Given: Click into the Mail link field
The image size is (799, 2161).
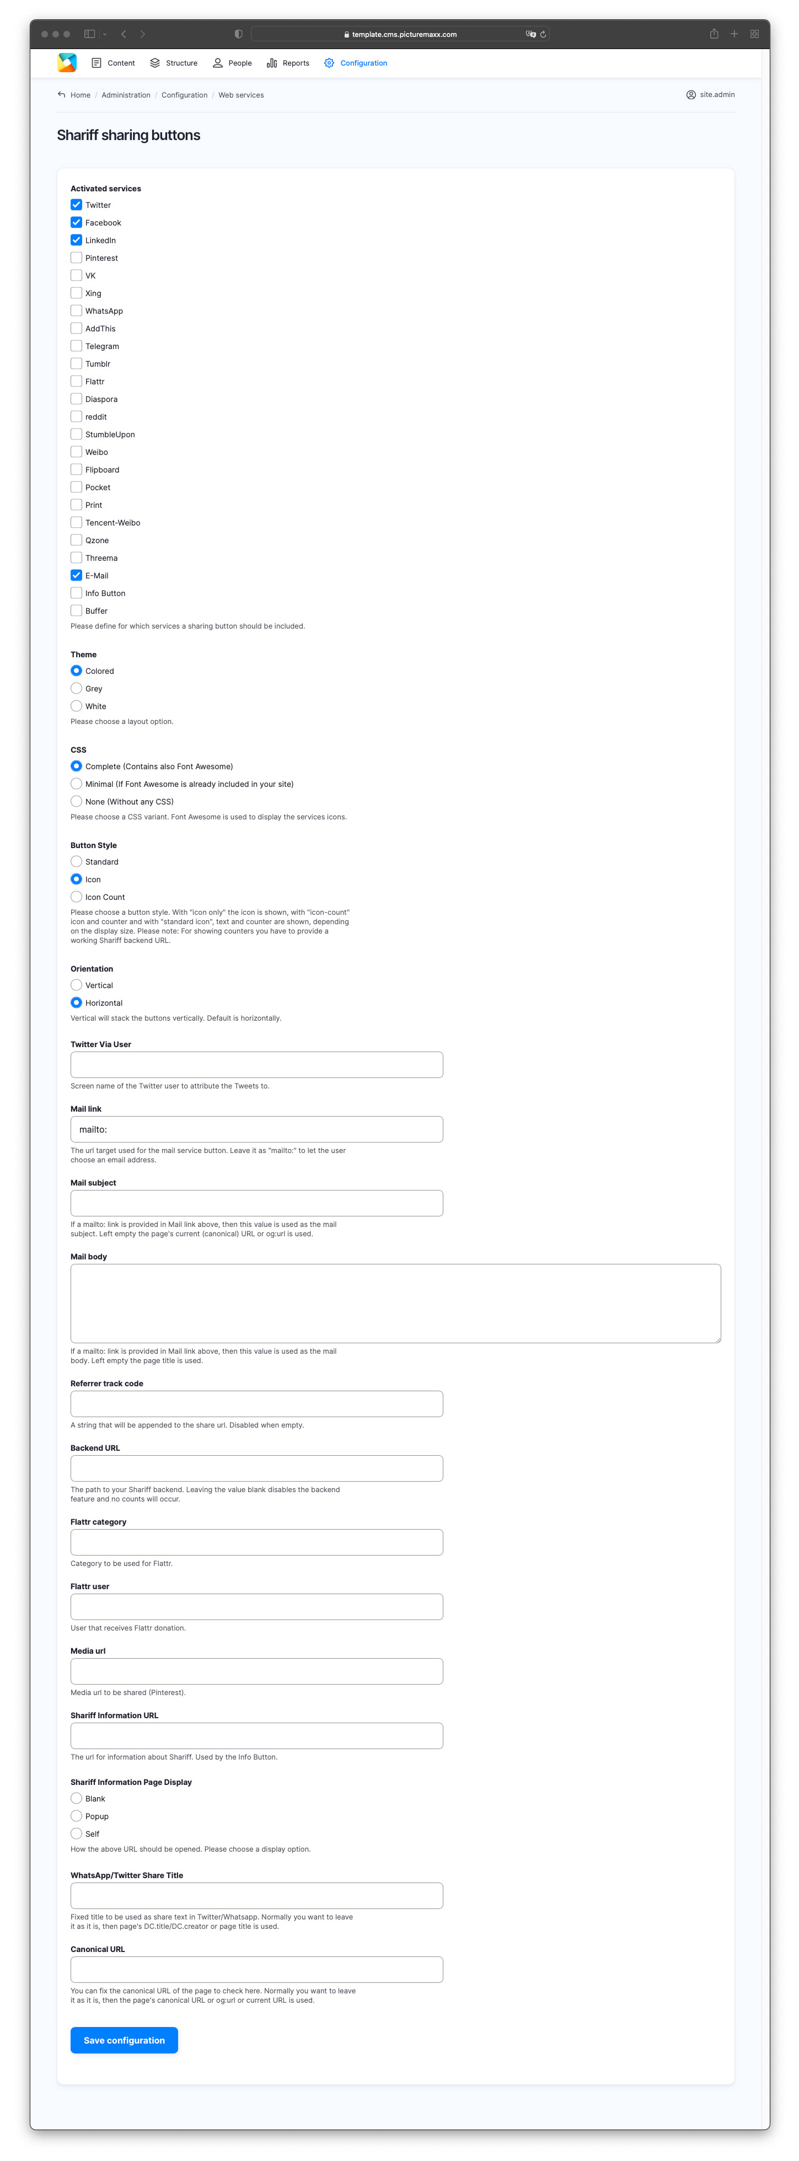Looking at the screenshot, I should coord(257,1129).
